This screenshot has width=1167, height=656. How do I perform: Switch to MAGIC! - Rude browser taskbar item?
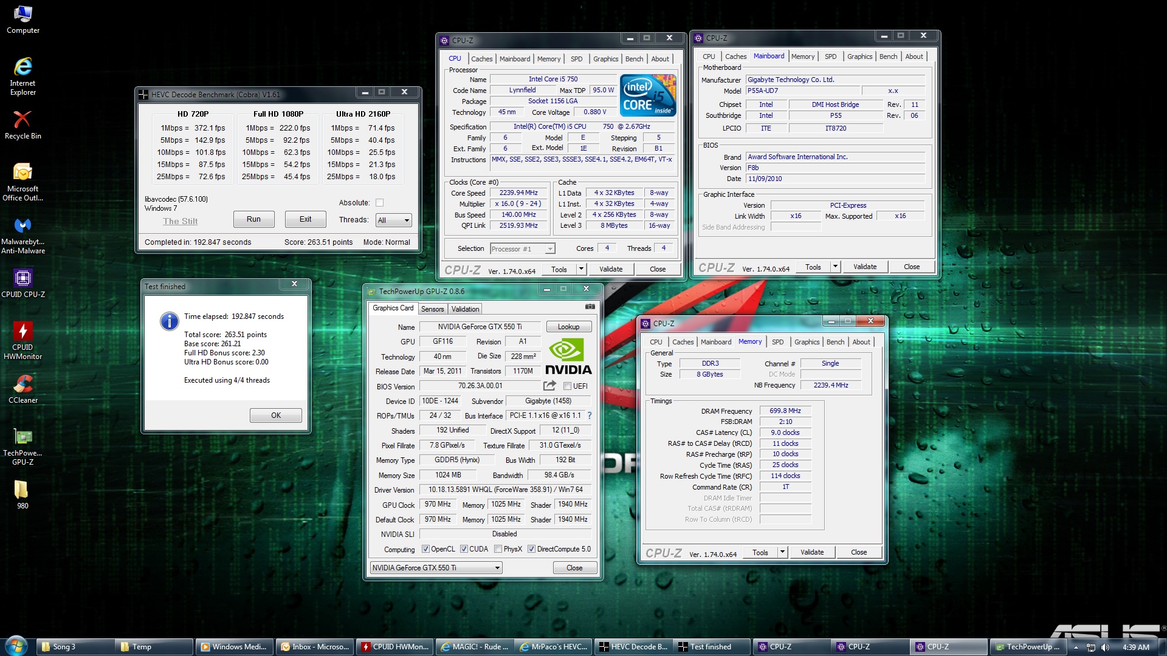click(475, 647)
